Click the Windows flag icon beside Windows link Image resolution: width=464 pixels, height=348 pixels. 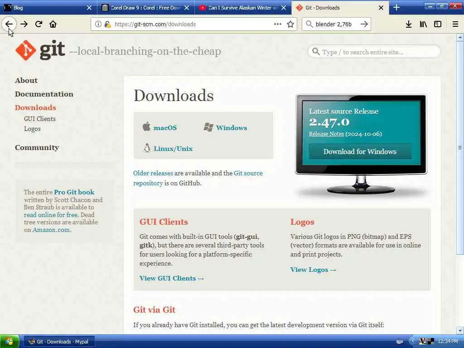pyautogui.click(x=208, y=127)
